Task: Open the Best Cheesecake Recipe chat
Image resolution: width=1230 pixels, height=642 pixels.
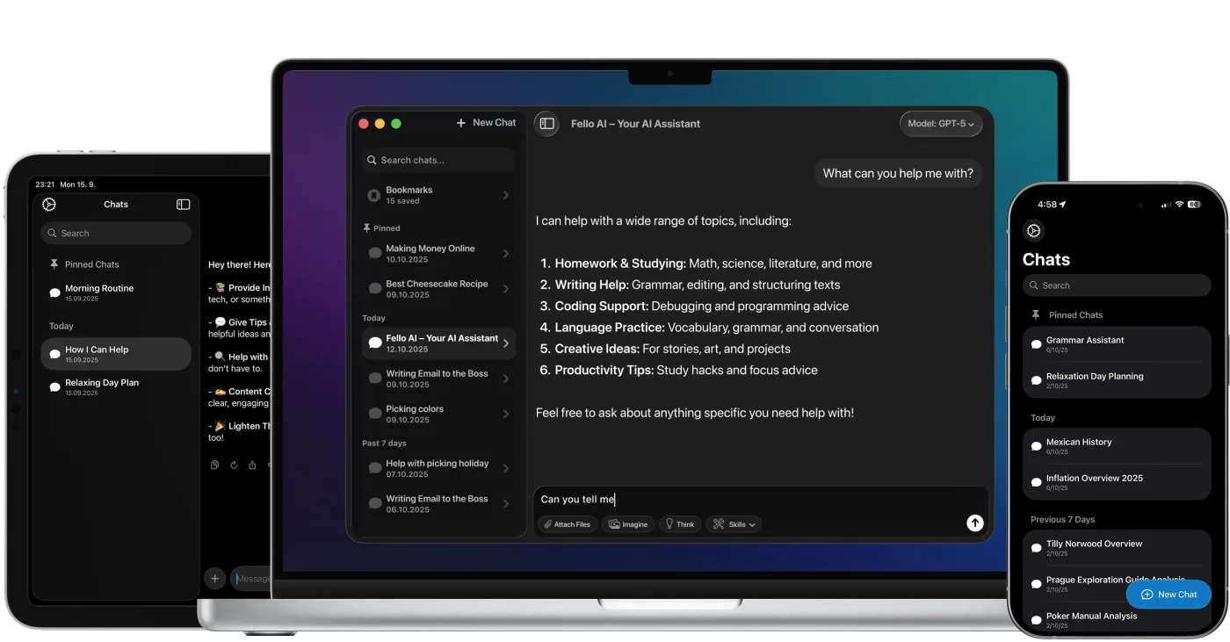Action: (438, 289)
